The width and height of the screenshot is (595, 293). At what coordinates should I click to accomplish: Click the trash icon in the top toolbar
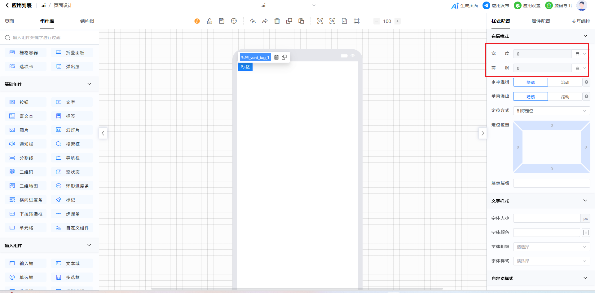(x=277, y=21)
